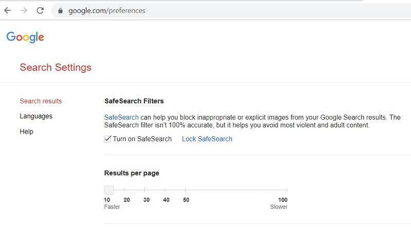Click the browser back arrow
This screenshot has height=238, width=411.
tap(8, 10)
